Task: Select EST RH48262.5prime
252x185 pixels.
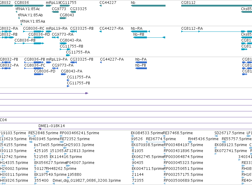Action: point(61,169)
